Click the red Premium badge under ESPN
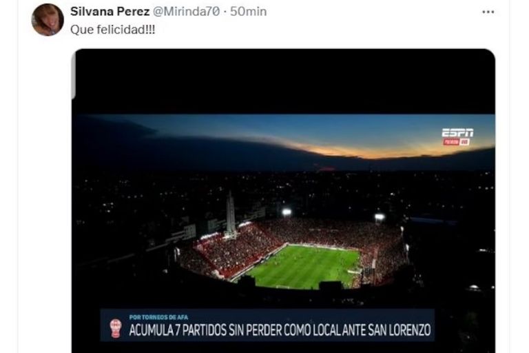This screenshot has height=353, width=529. (456, 142)
